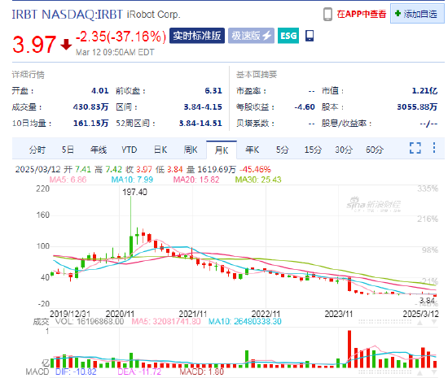Click the 2021/11 date axis label
The height and width of the screenshot is (378, 448).
pyautogui.click(x=192, y=314)
